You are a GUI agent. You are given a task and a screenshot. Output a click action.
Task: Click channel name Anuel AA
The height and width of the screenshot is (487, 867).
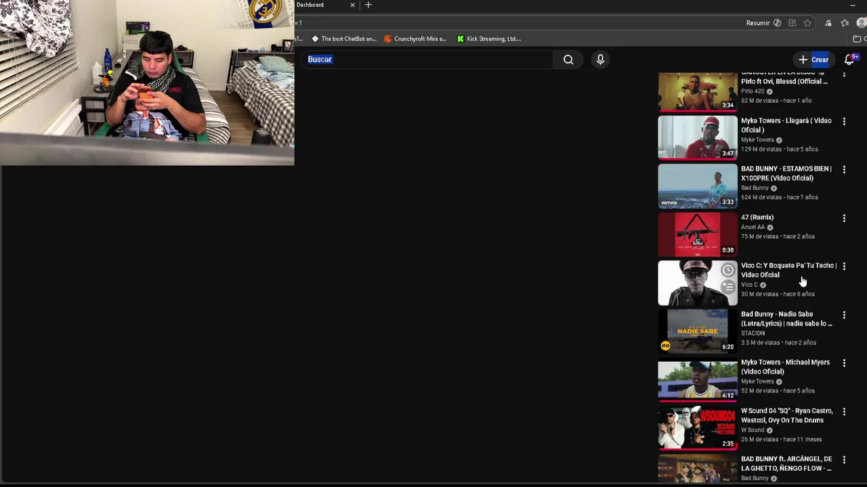click(753, 227)
